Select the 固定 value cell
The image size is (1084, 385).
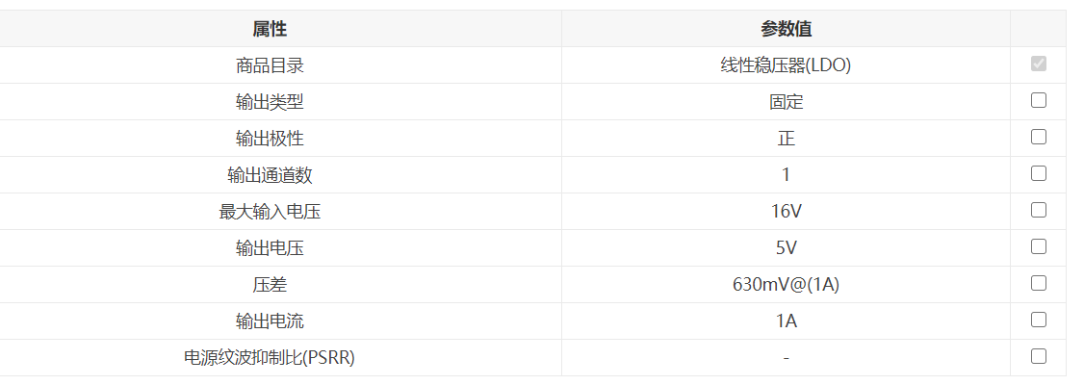(786, 102)
